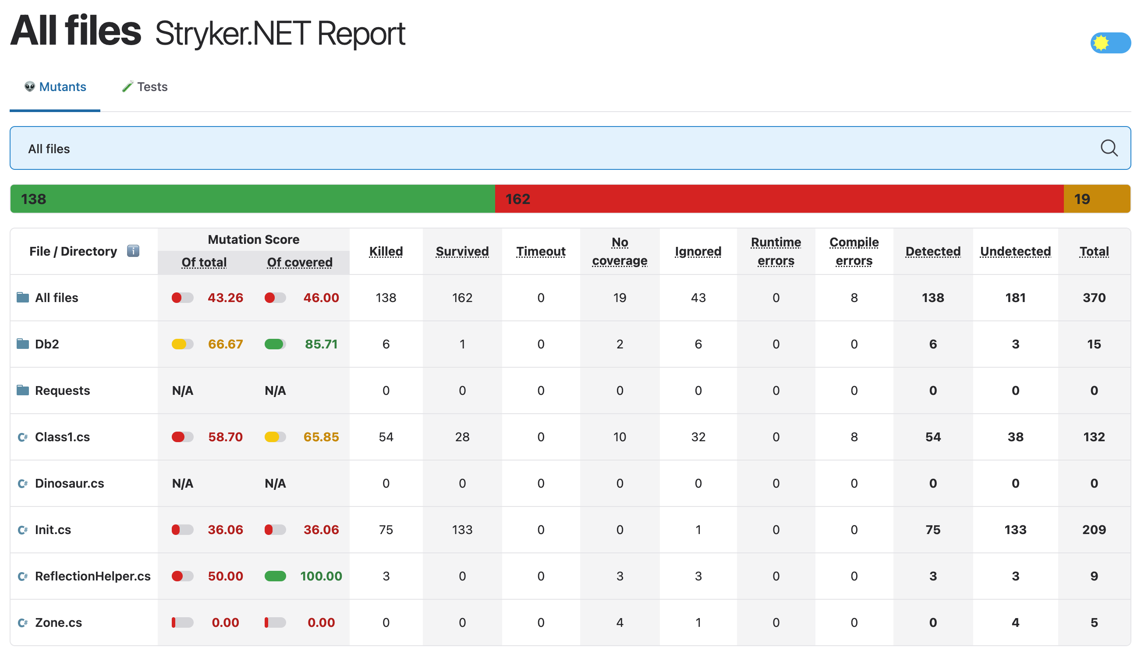Click the test tube icon on Tests tab
The width and height of the screenshot is (1148, 654).
click(128, 87)
